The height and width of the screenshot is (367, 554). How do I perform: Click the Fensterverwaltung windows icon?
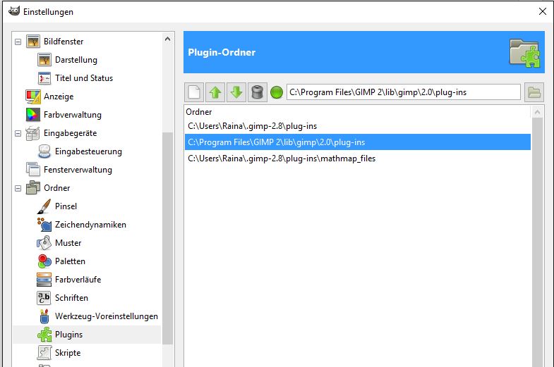(33, 170)
